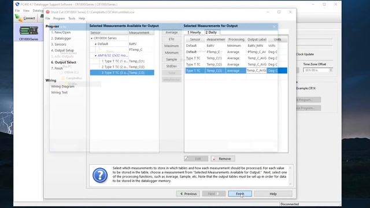Go to step 3. Sensors
The width and height of the screenshot is (370, 208).
pos(58,44)
